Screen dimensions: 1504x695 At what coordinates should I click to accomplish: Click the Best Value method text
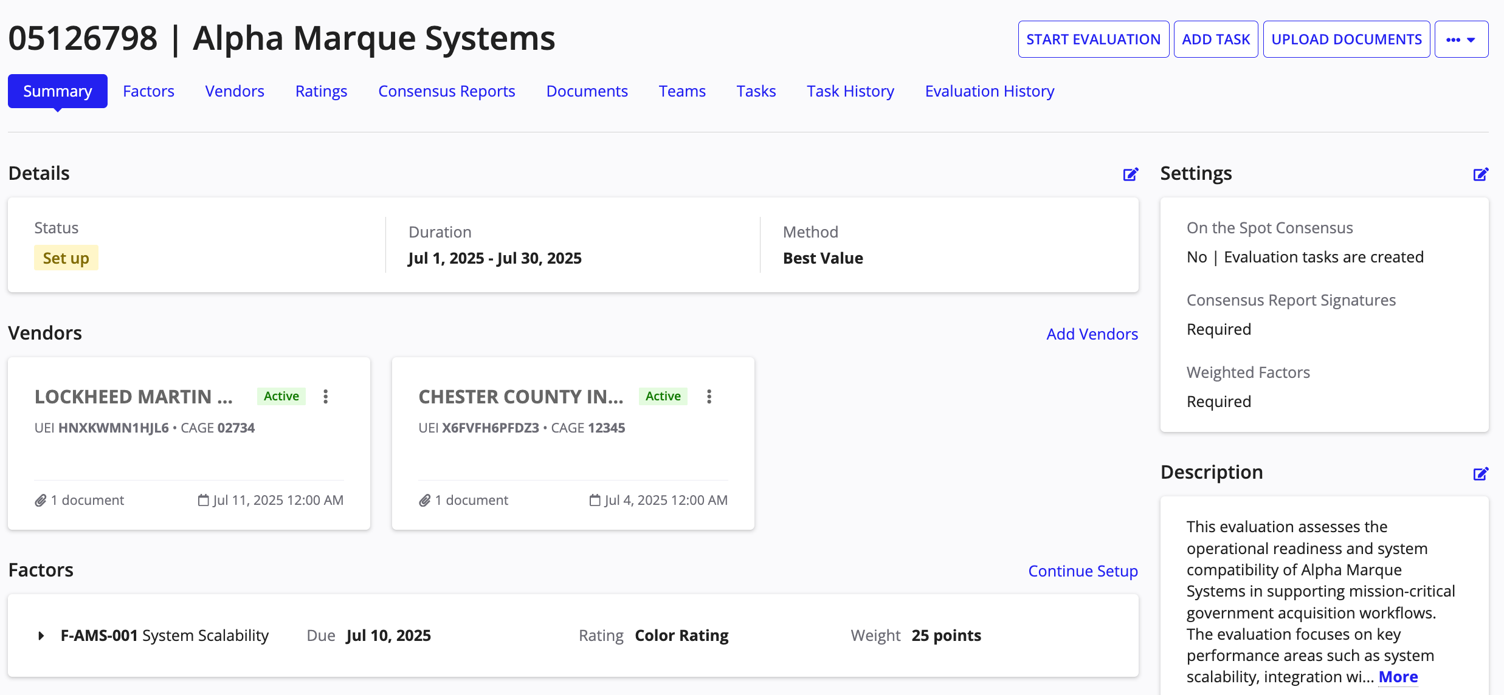(x=823, y=258)
